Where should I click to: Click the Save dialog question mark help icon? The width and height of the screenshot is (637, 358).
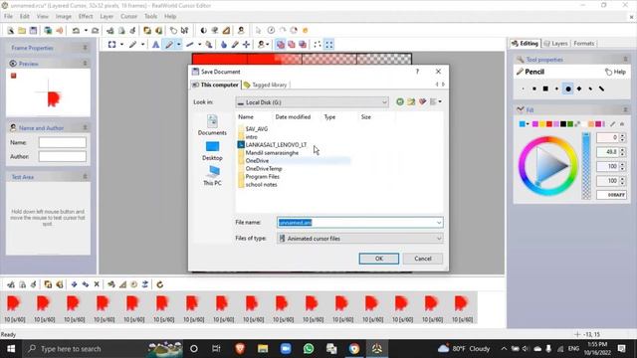[417, 72]
